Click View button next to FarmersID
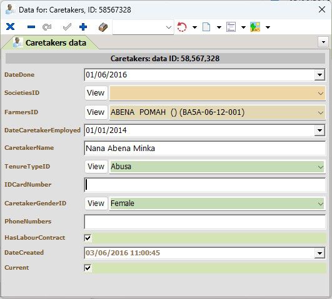Screen dimensions: 332x299 click(x=96, y=112)
